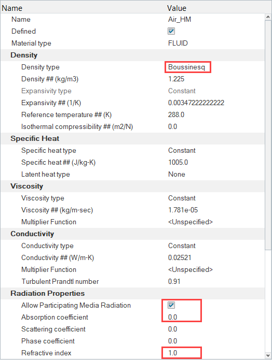Select the Expansivity type label
This screenshot has width=272, height=360.
pos(46,91)
